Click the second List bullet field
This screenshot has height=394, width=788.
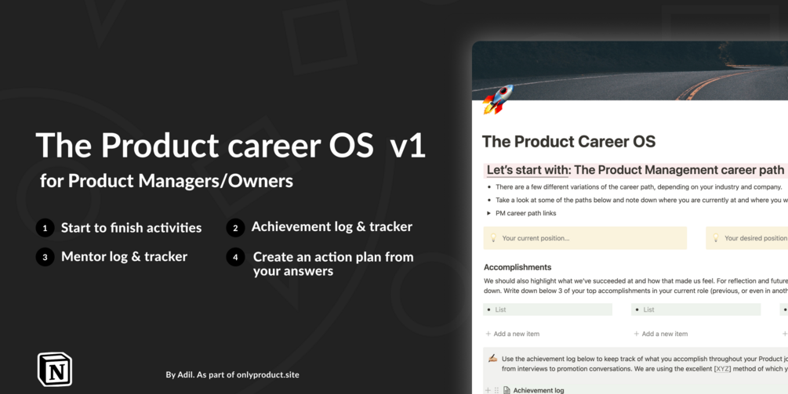pos(695,309)
